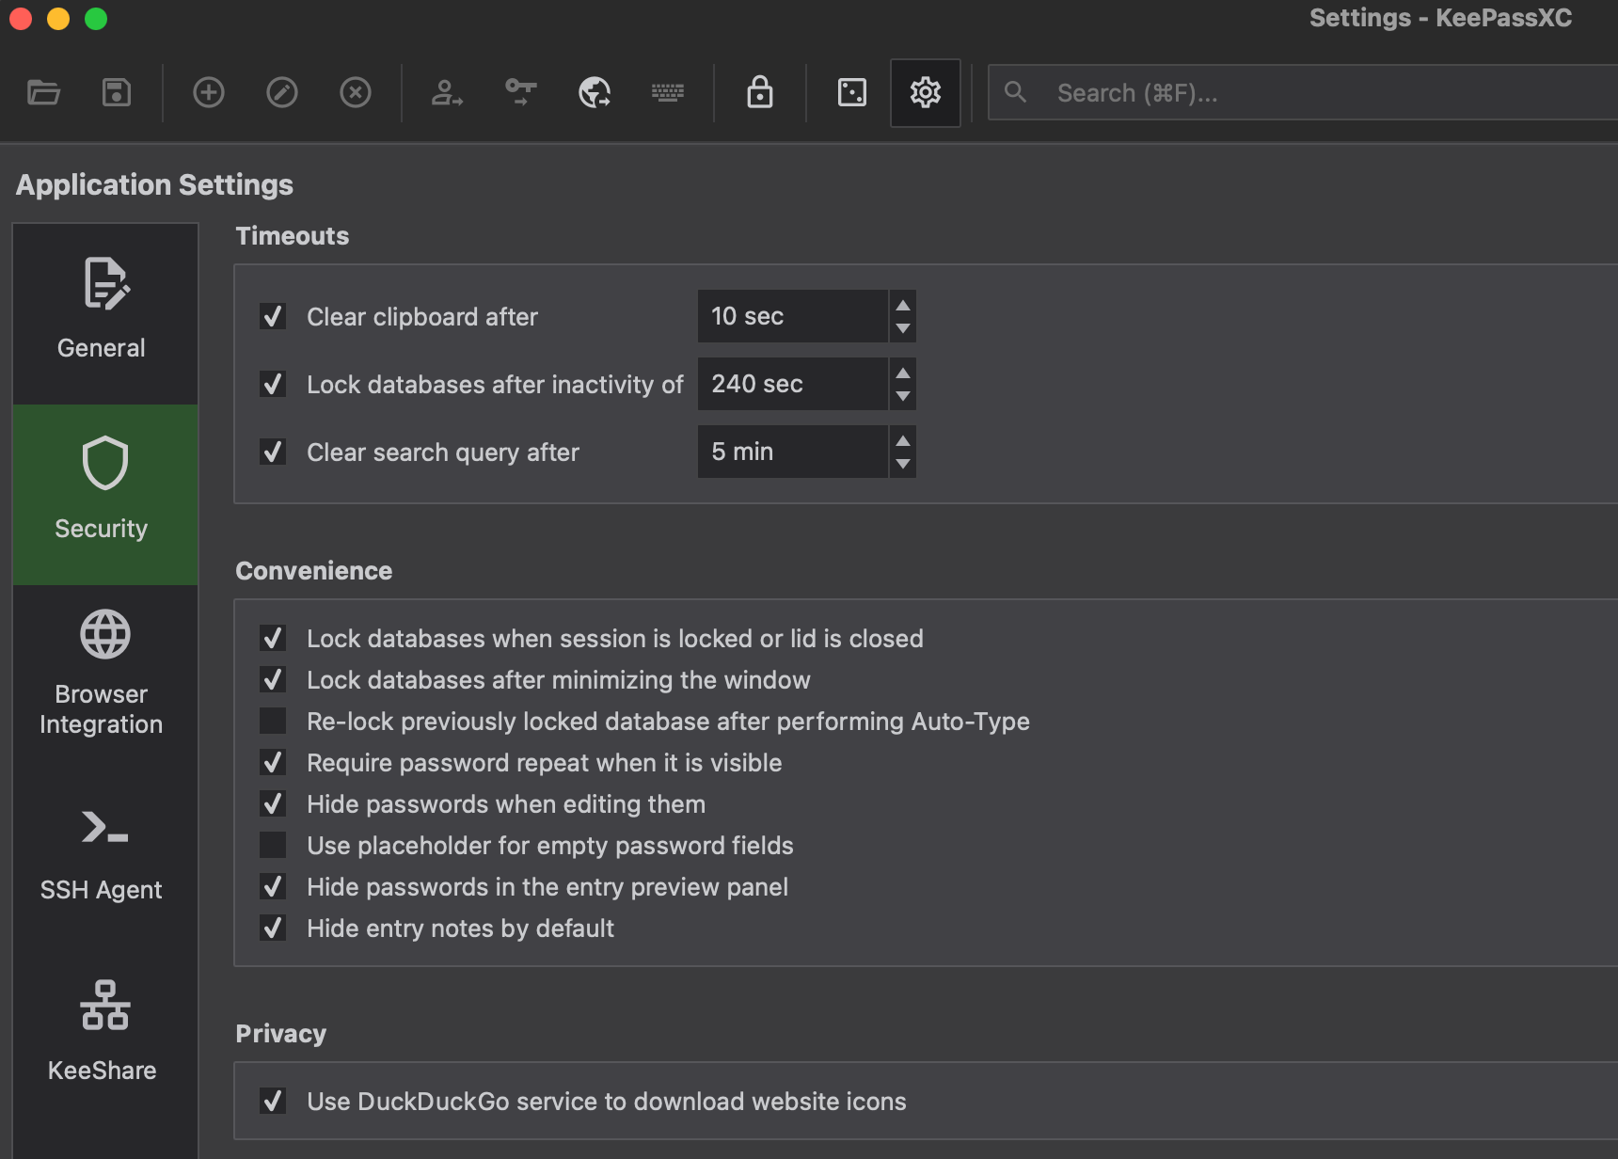Viewport: 1618px width, 1159px height.
Task: Click the Copy Password key icon
Action: pos(520,92)
